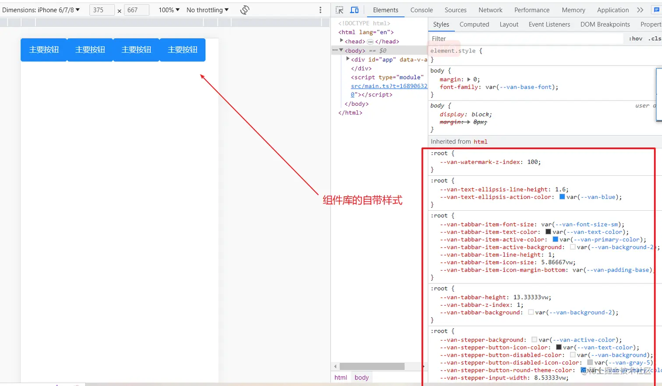Click the --van-base-font variable link
Screen dimensions: 662x386
525,87
